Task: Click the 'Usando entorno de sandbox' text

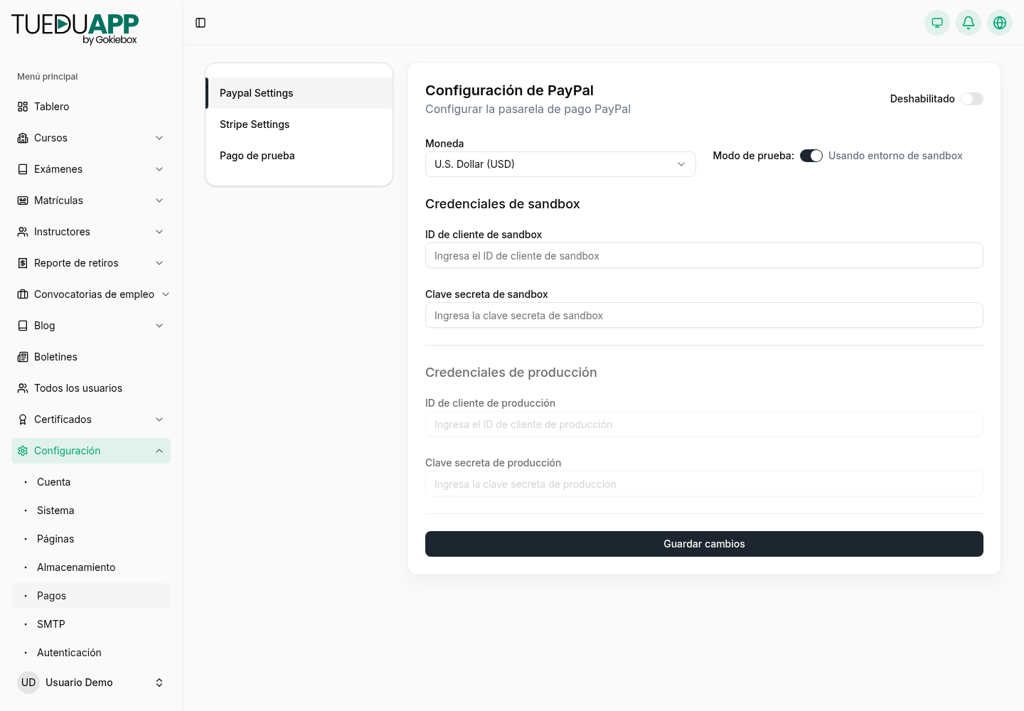Action: 895,156
